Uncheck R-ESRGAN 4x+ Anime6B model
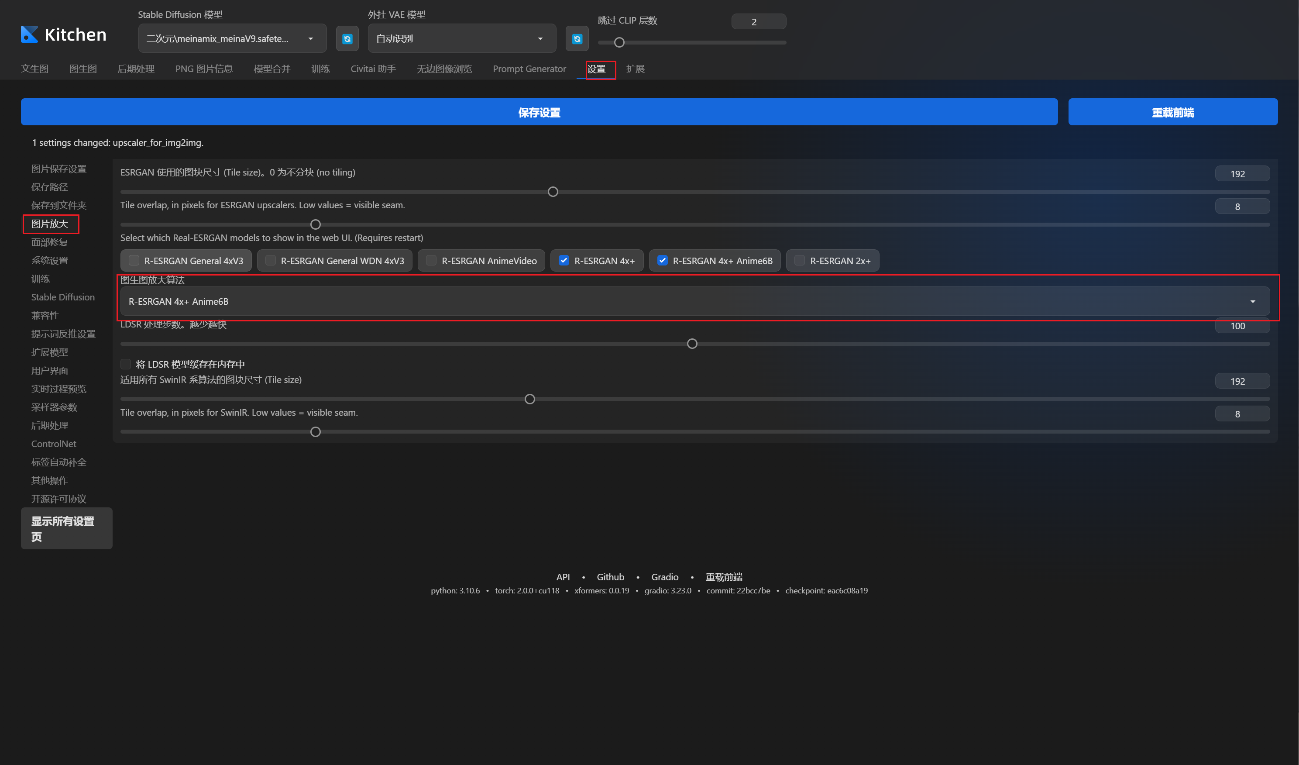This screenshot has height=765, width=1299. 663,260
